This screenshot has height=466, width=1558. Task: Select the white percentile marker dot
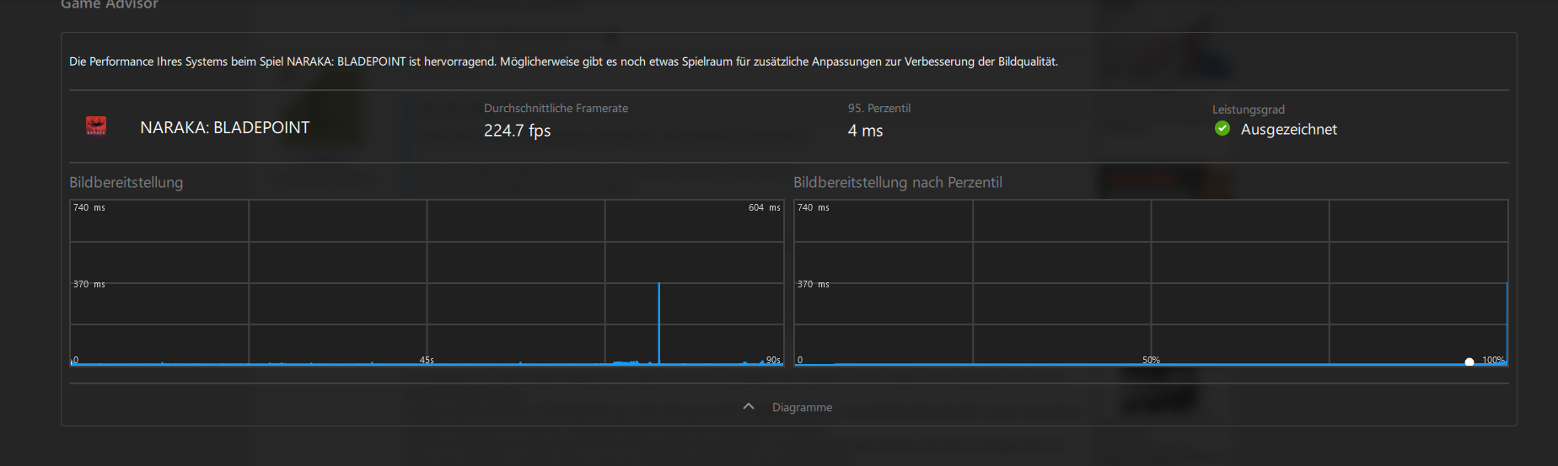[x=1469, y=362]
